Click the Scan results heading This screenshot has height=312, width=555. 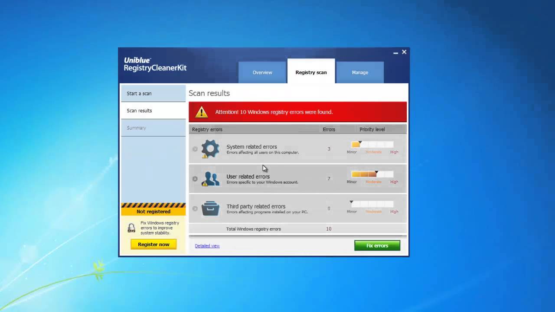click(x=209, y=93)
